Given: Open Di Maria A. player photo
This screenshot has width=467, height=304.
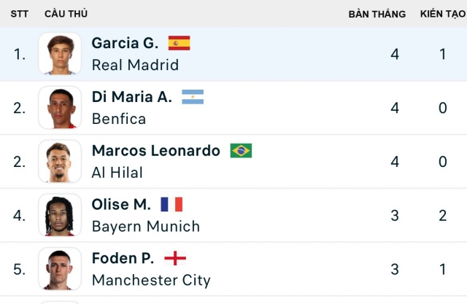Looking at the screenshot, I should tap(60, 107).
